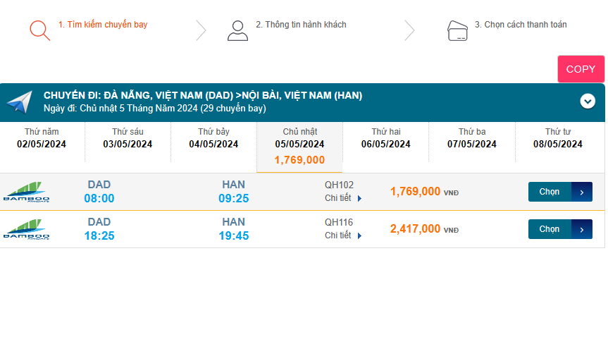Pick the Thứ ba 07/05/2024 date tab
The image size is (608, 349).
tap(471, 138)
